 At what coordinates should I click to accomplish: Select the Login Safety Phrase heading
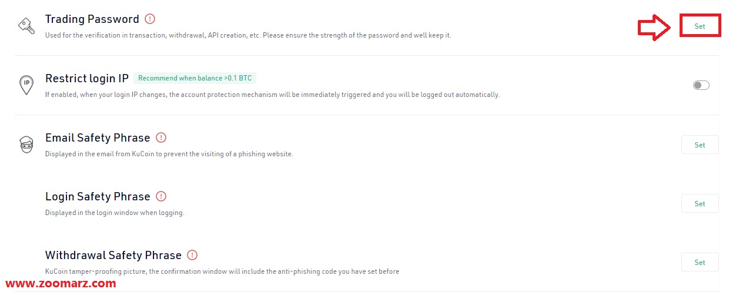coord(98,196)
